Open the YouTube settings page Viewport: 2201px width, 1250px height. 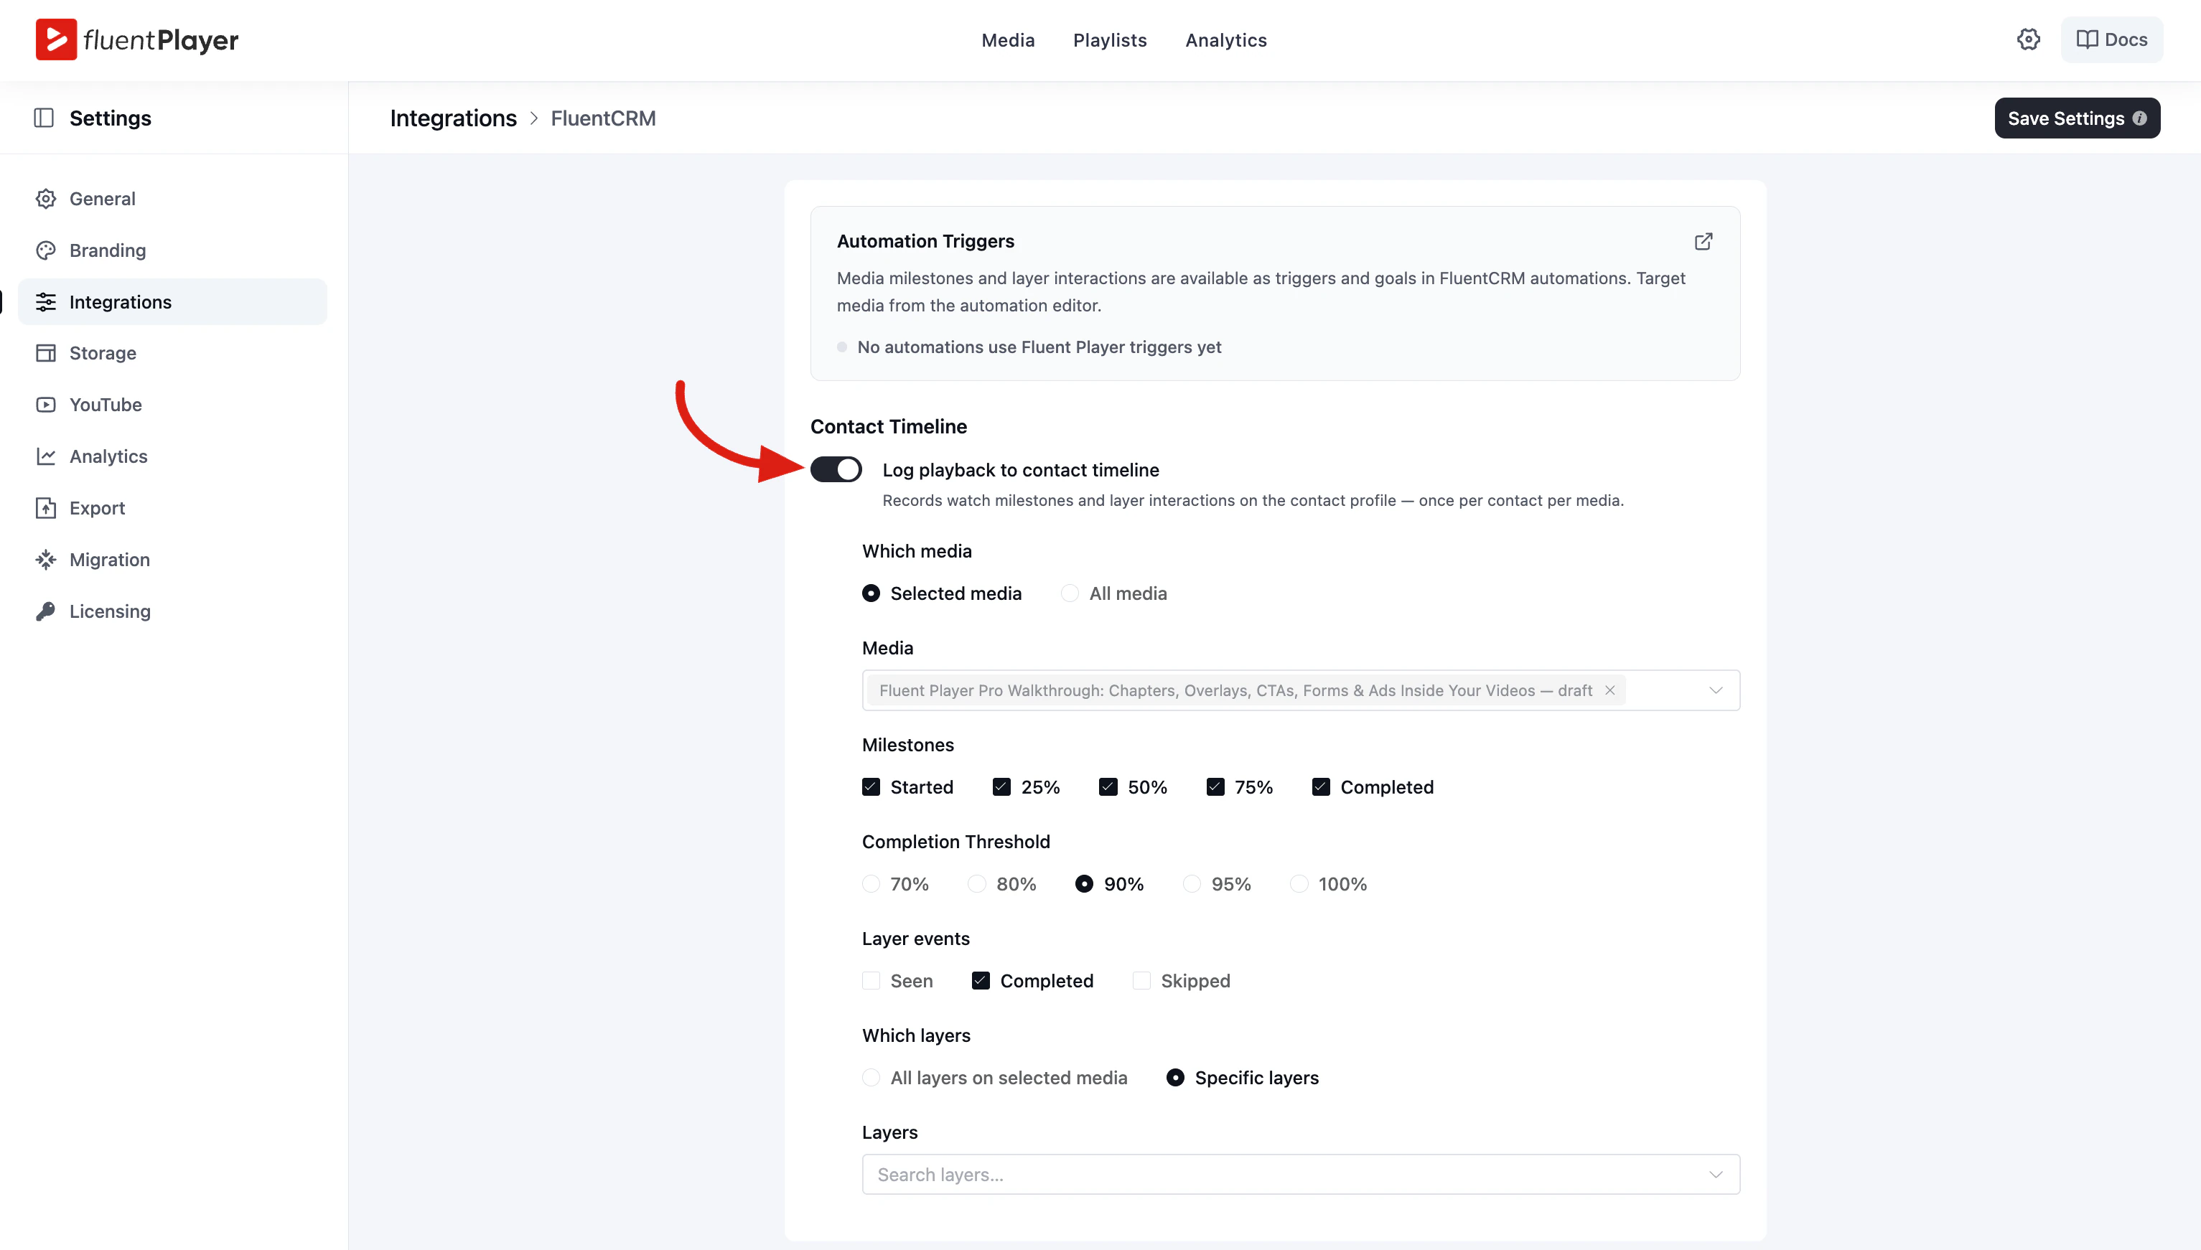tap(172, 405)
